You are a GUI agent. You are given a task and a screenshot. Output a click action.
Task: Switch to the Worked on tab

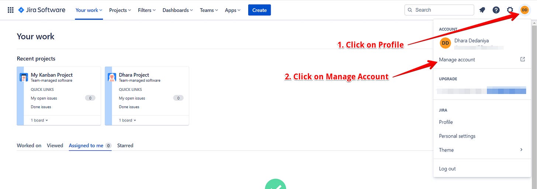click(29, 145)
